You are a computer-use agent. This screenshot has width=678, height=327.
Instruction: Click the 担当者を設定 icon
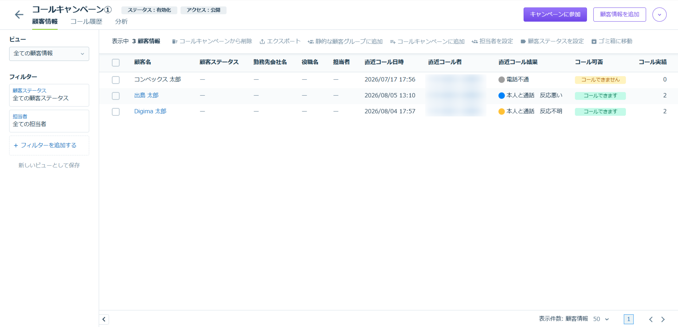pos(474,41)
